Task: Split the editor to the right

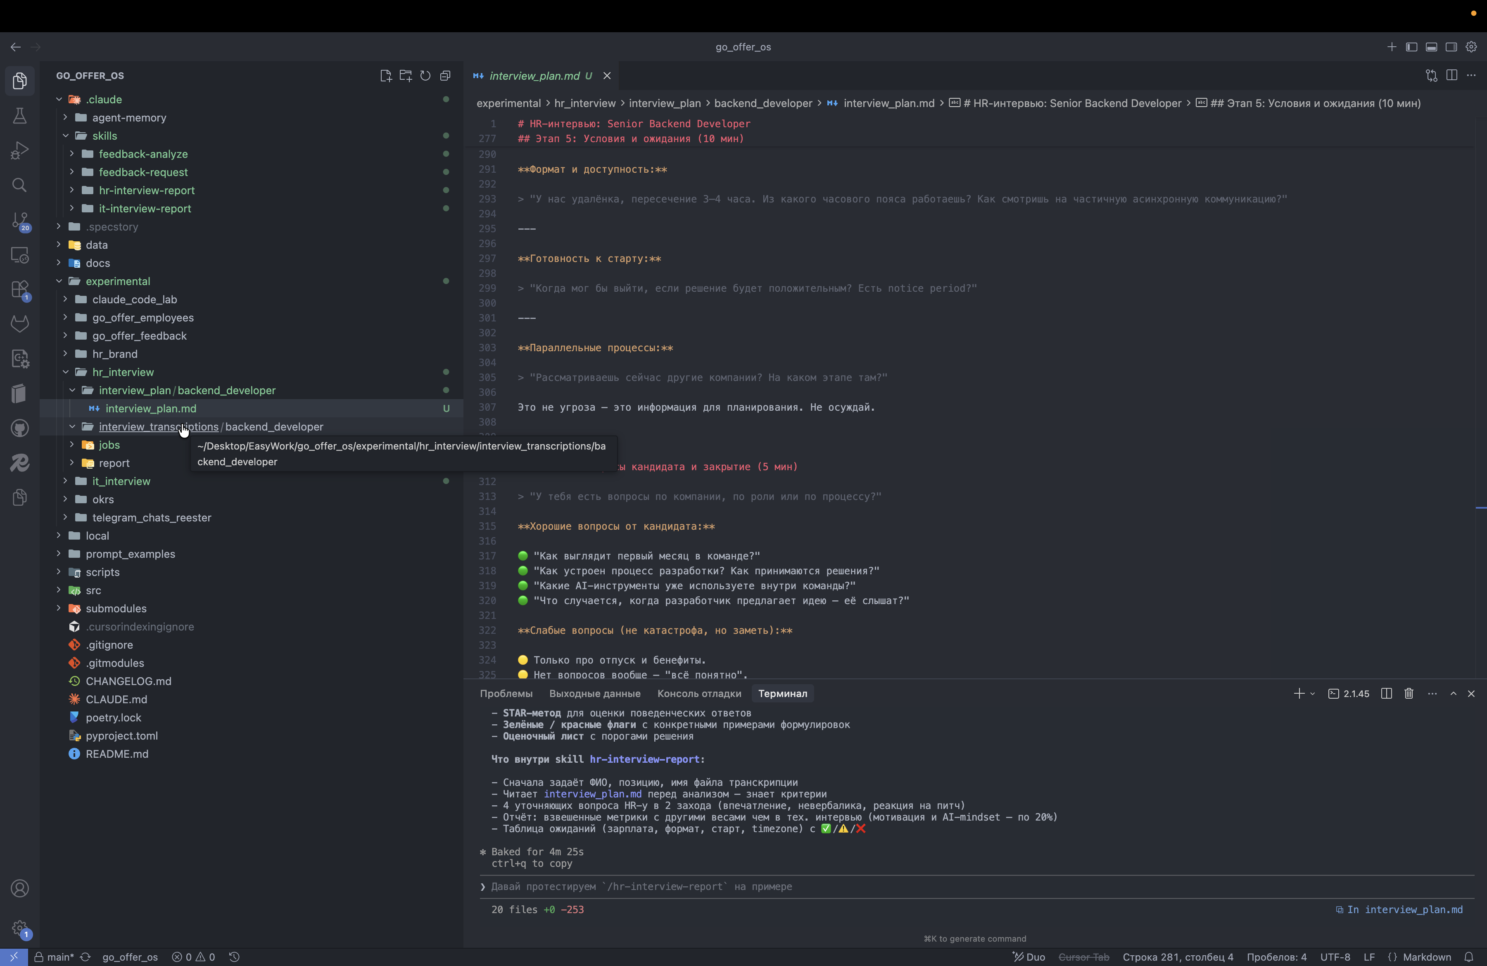Action: tap(1451, 76)
